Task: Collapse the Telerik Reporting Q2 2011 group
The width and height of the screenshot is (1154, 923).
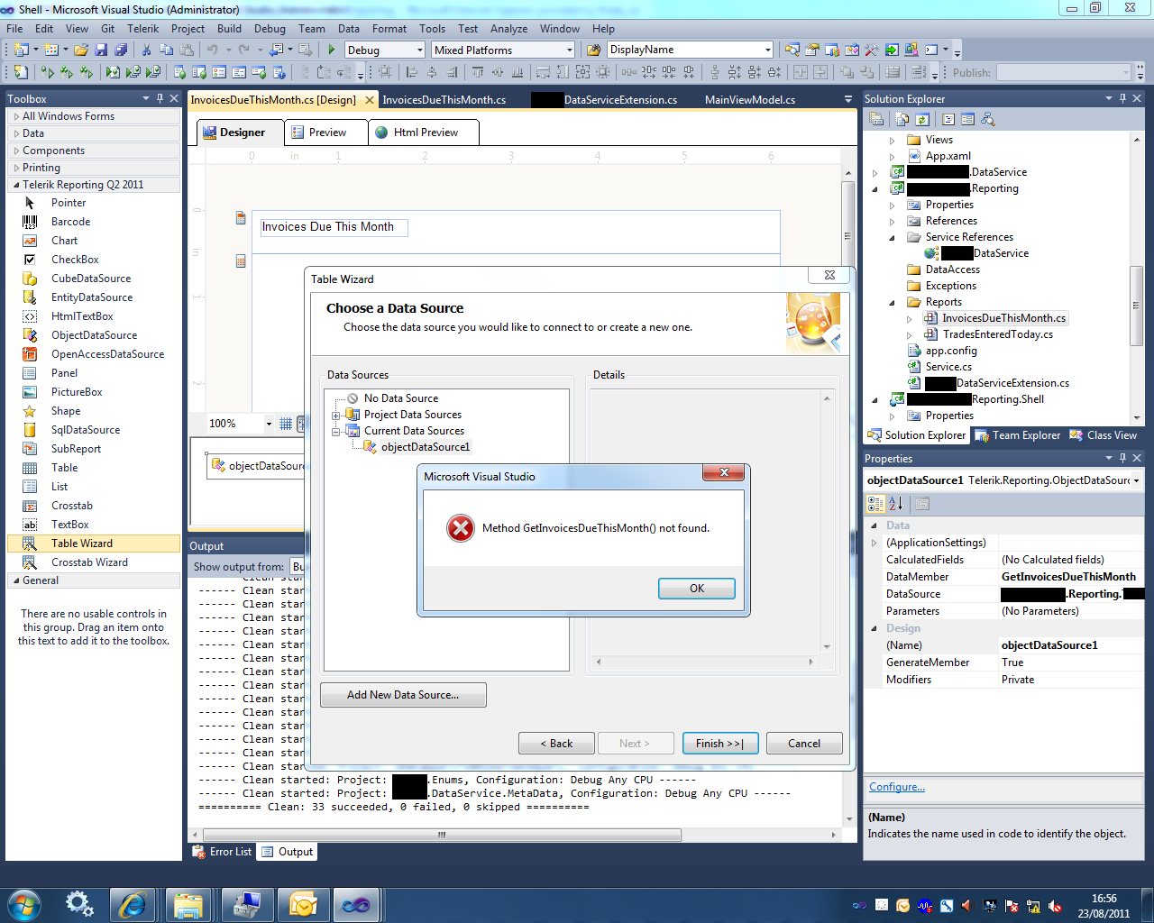Action: (16, 185)
